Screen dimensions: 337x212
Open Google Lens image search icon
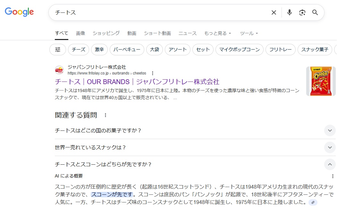(x=302, y=12)
